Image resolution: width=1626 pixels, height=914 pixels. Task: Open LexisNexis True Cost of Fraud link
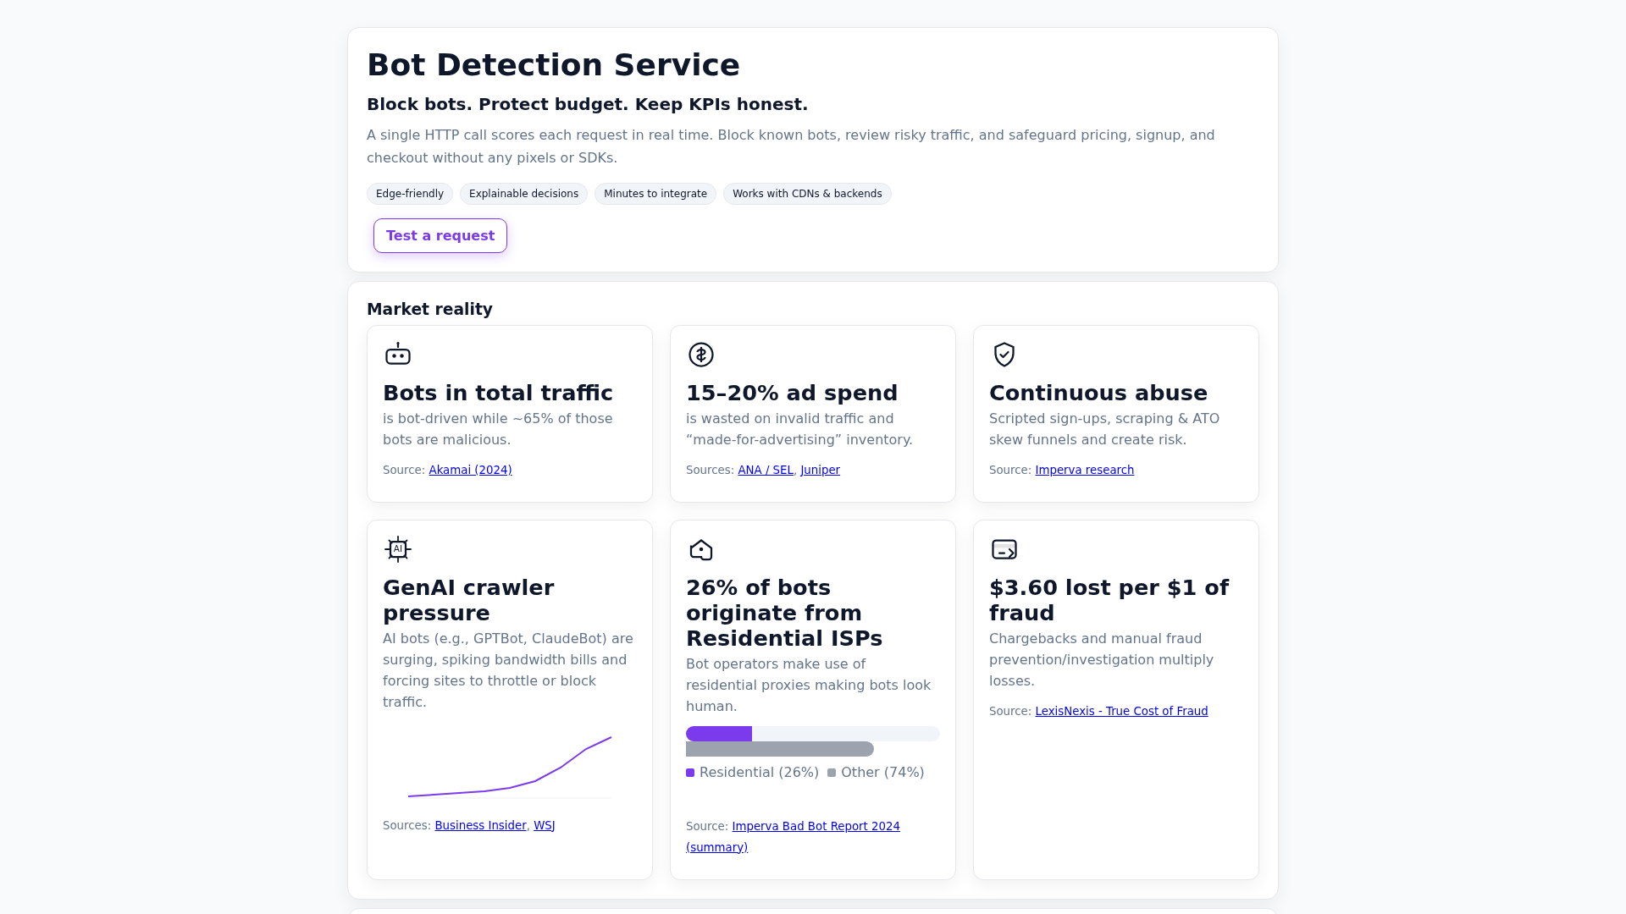click(x=1121, y=711)
